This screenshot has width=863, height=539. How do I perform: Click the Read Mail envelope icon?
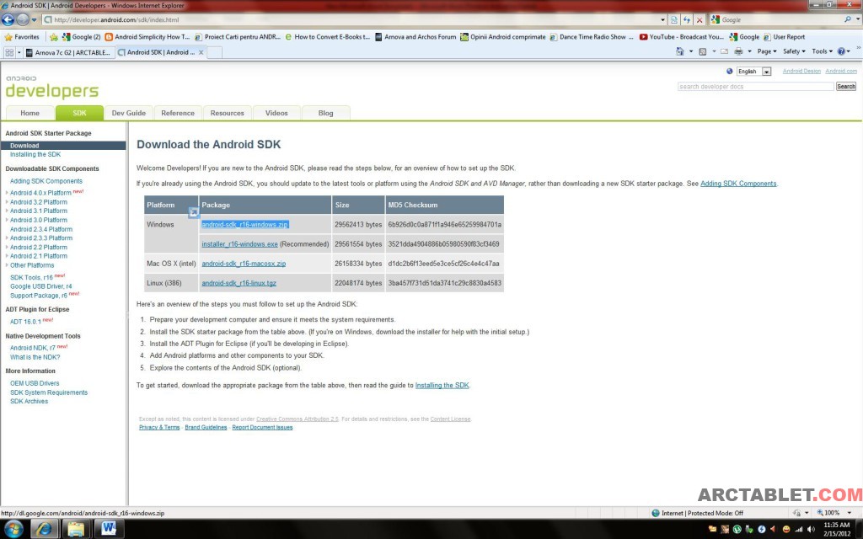[724, 51]
